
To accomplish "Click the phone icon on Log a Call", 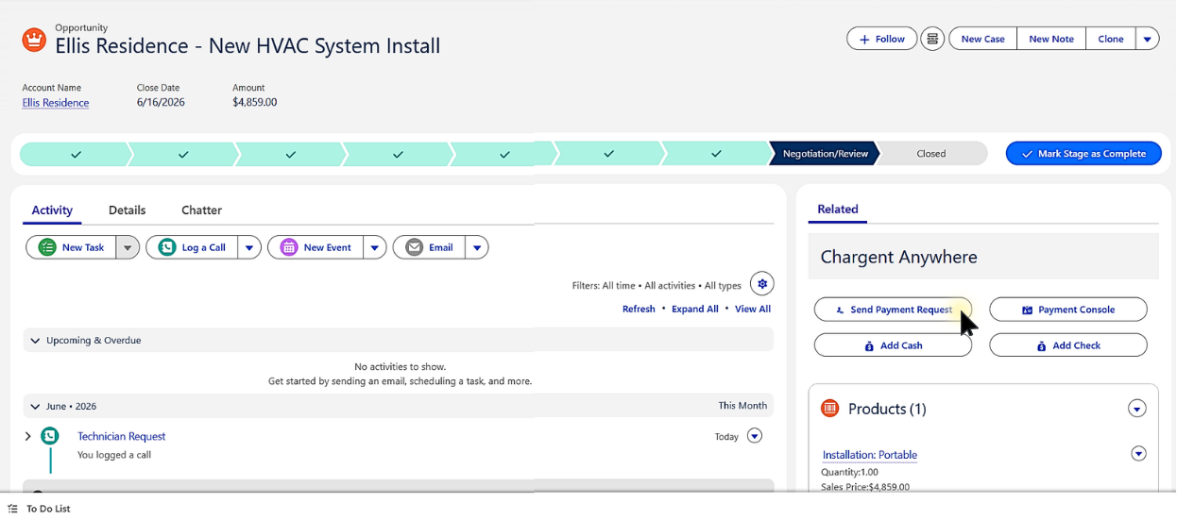I will (167, 247).
